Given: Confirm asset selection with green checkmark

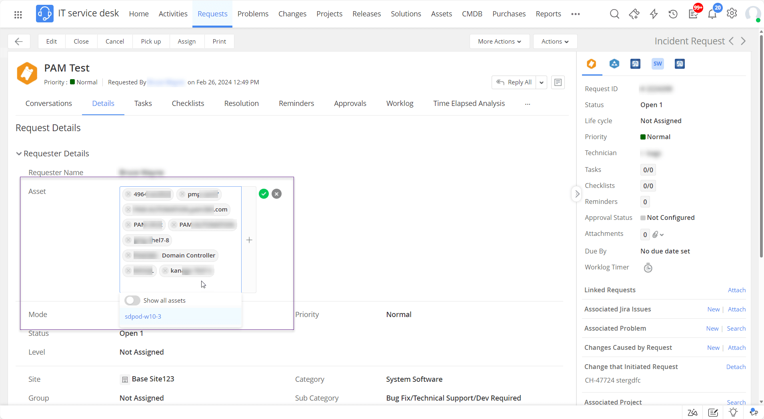Looking at the screenshot, I should 264,194.
